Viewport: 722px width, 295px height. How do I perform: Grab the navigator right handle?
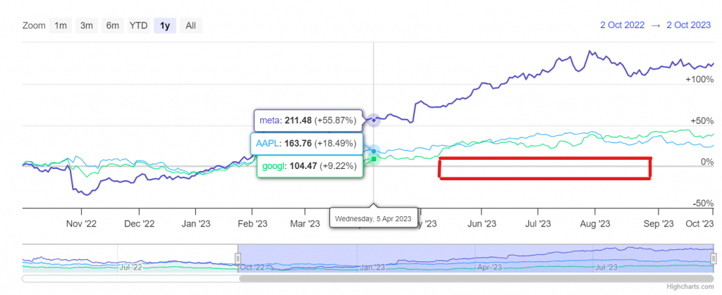(x=714, y=257)
